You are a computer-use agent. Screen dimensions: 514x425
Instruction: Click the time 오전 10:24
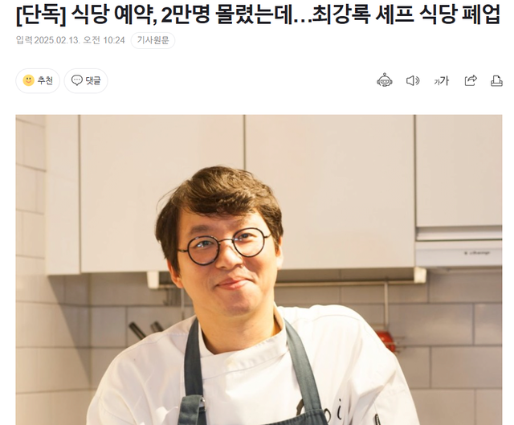(104, 40)
